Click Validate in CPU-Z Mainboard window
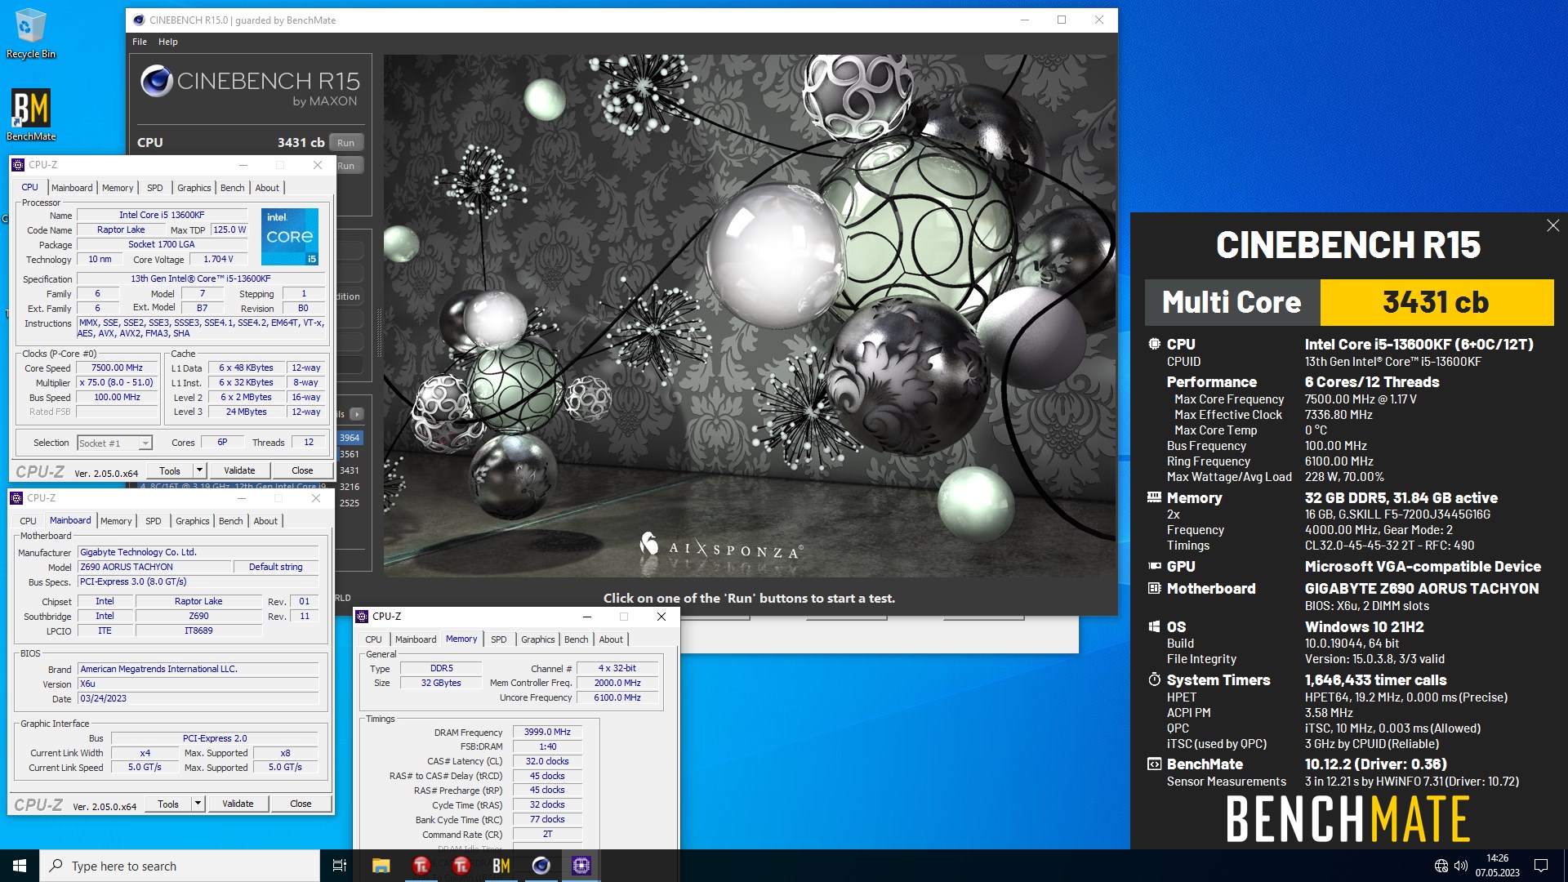Screen dimensions: 1568x882 tap(238, 804)
